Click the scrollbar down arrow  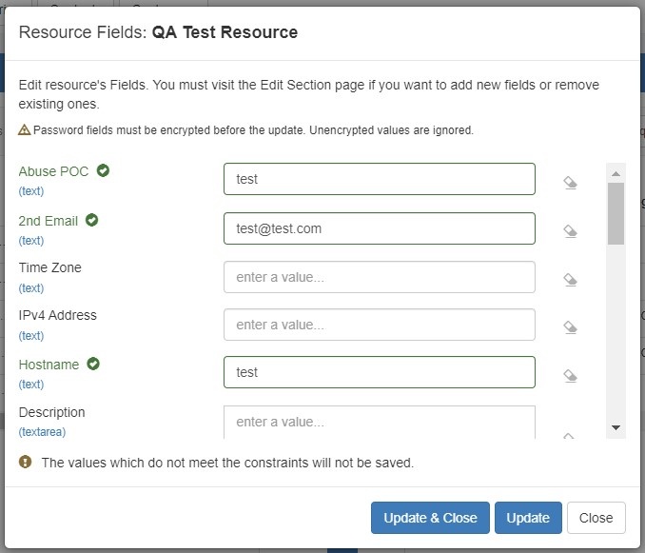[x=616, y=428]
